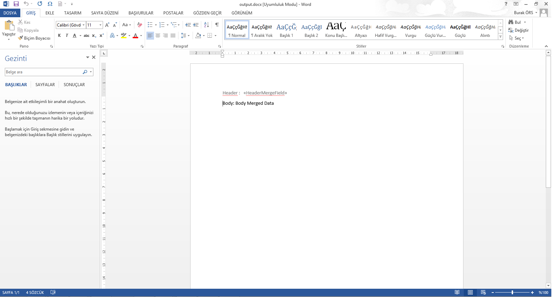Undo the last action in the quick access toolbar
This screenshot has width=552, height=297.
pyautogui.click(x=26, y=4)
